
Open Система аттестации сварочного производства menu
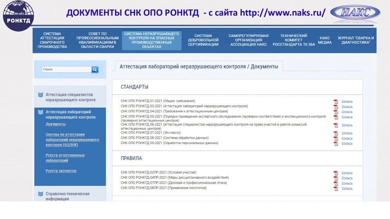point(52,40)
